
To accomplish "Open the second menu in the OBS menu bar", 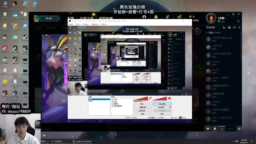I will [78, 24].
